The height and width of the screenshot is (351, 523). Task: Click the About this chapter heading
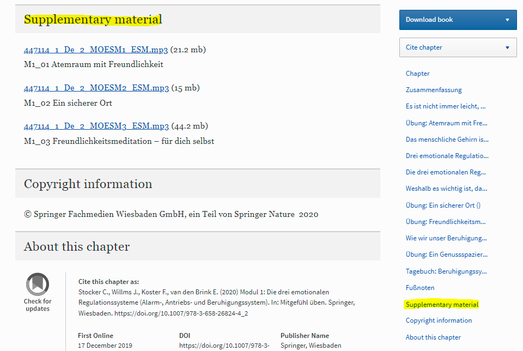[x=77, y=246]
